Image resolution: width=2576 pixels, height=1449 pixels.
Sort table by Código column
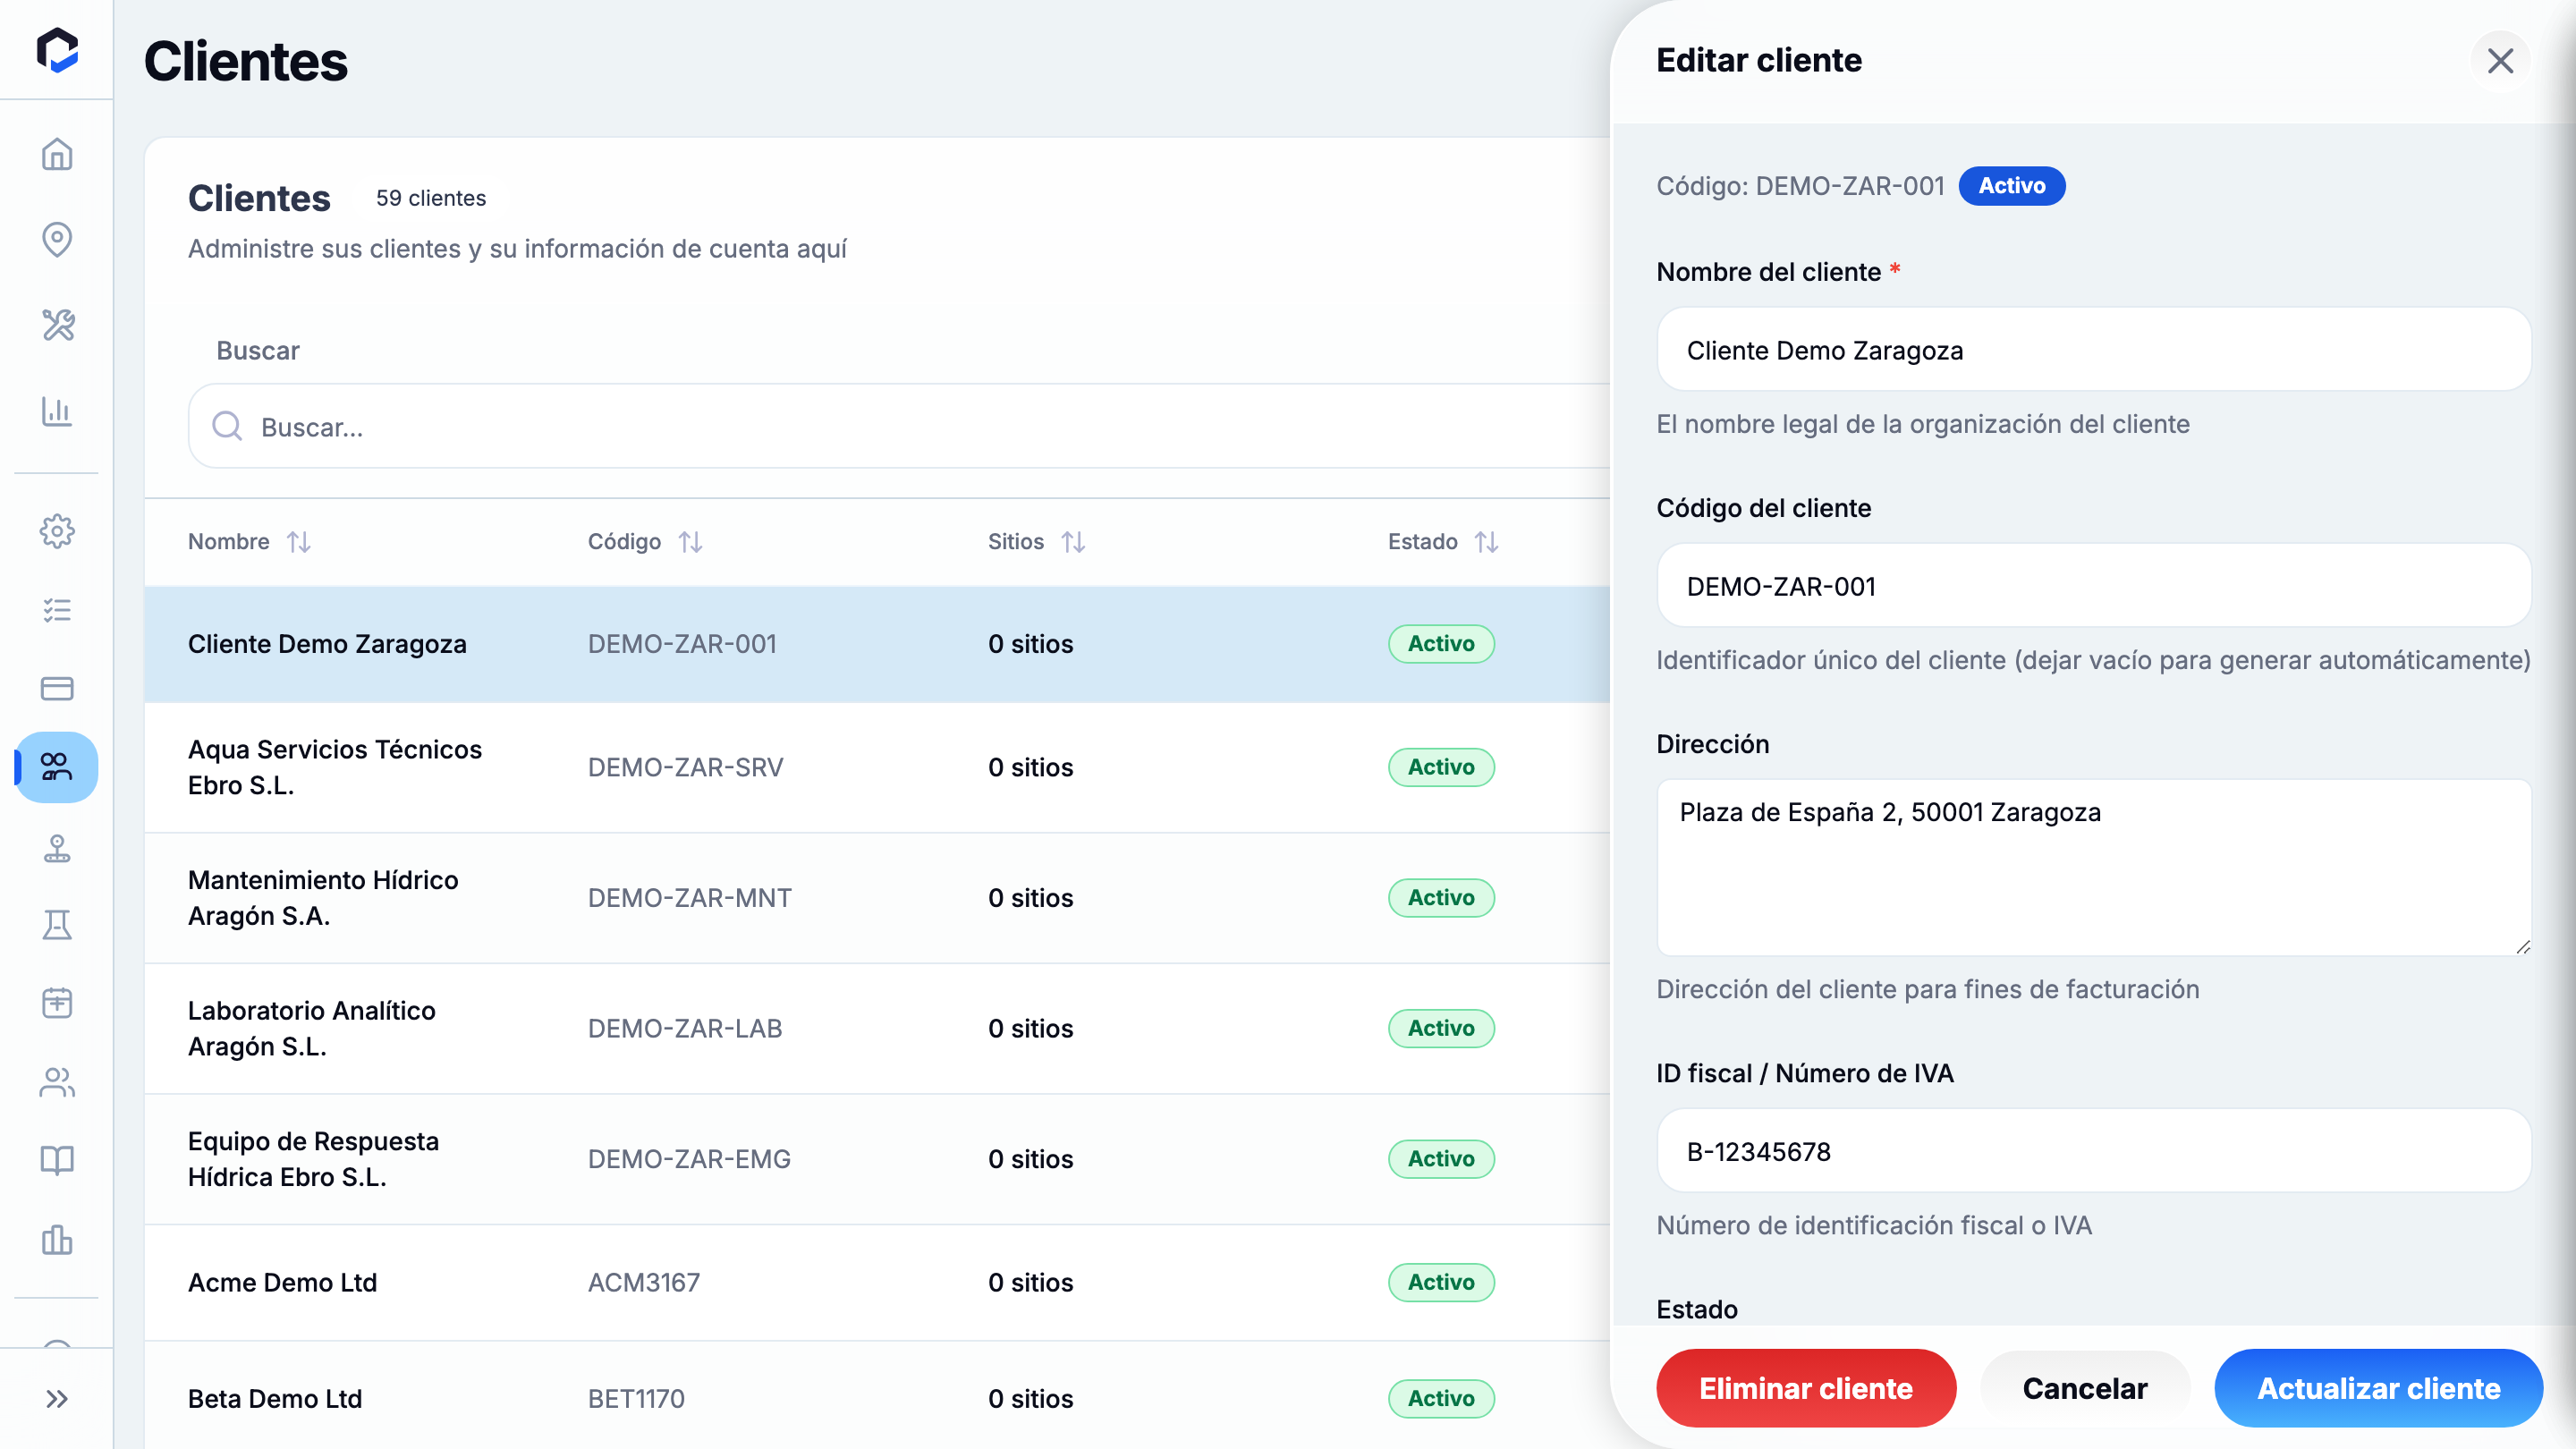[x=690, y=542]
